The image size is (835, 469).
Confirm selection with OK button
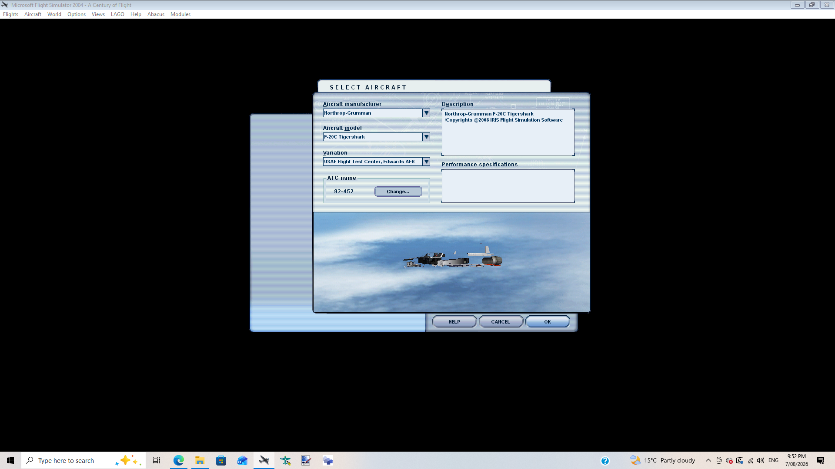[547, 322]
